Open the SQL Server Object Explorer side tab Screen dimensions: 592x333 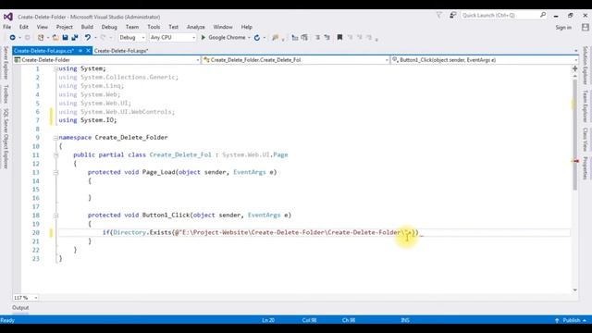6,139
